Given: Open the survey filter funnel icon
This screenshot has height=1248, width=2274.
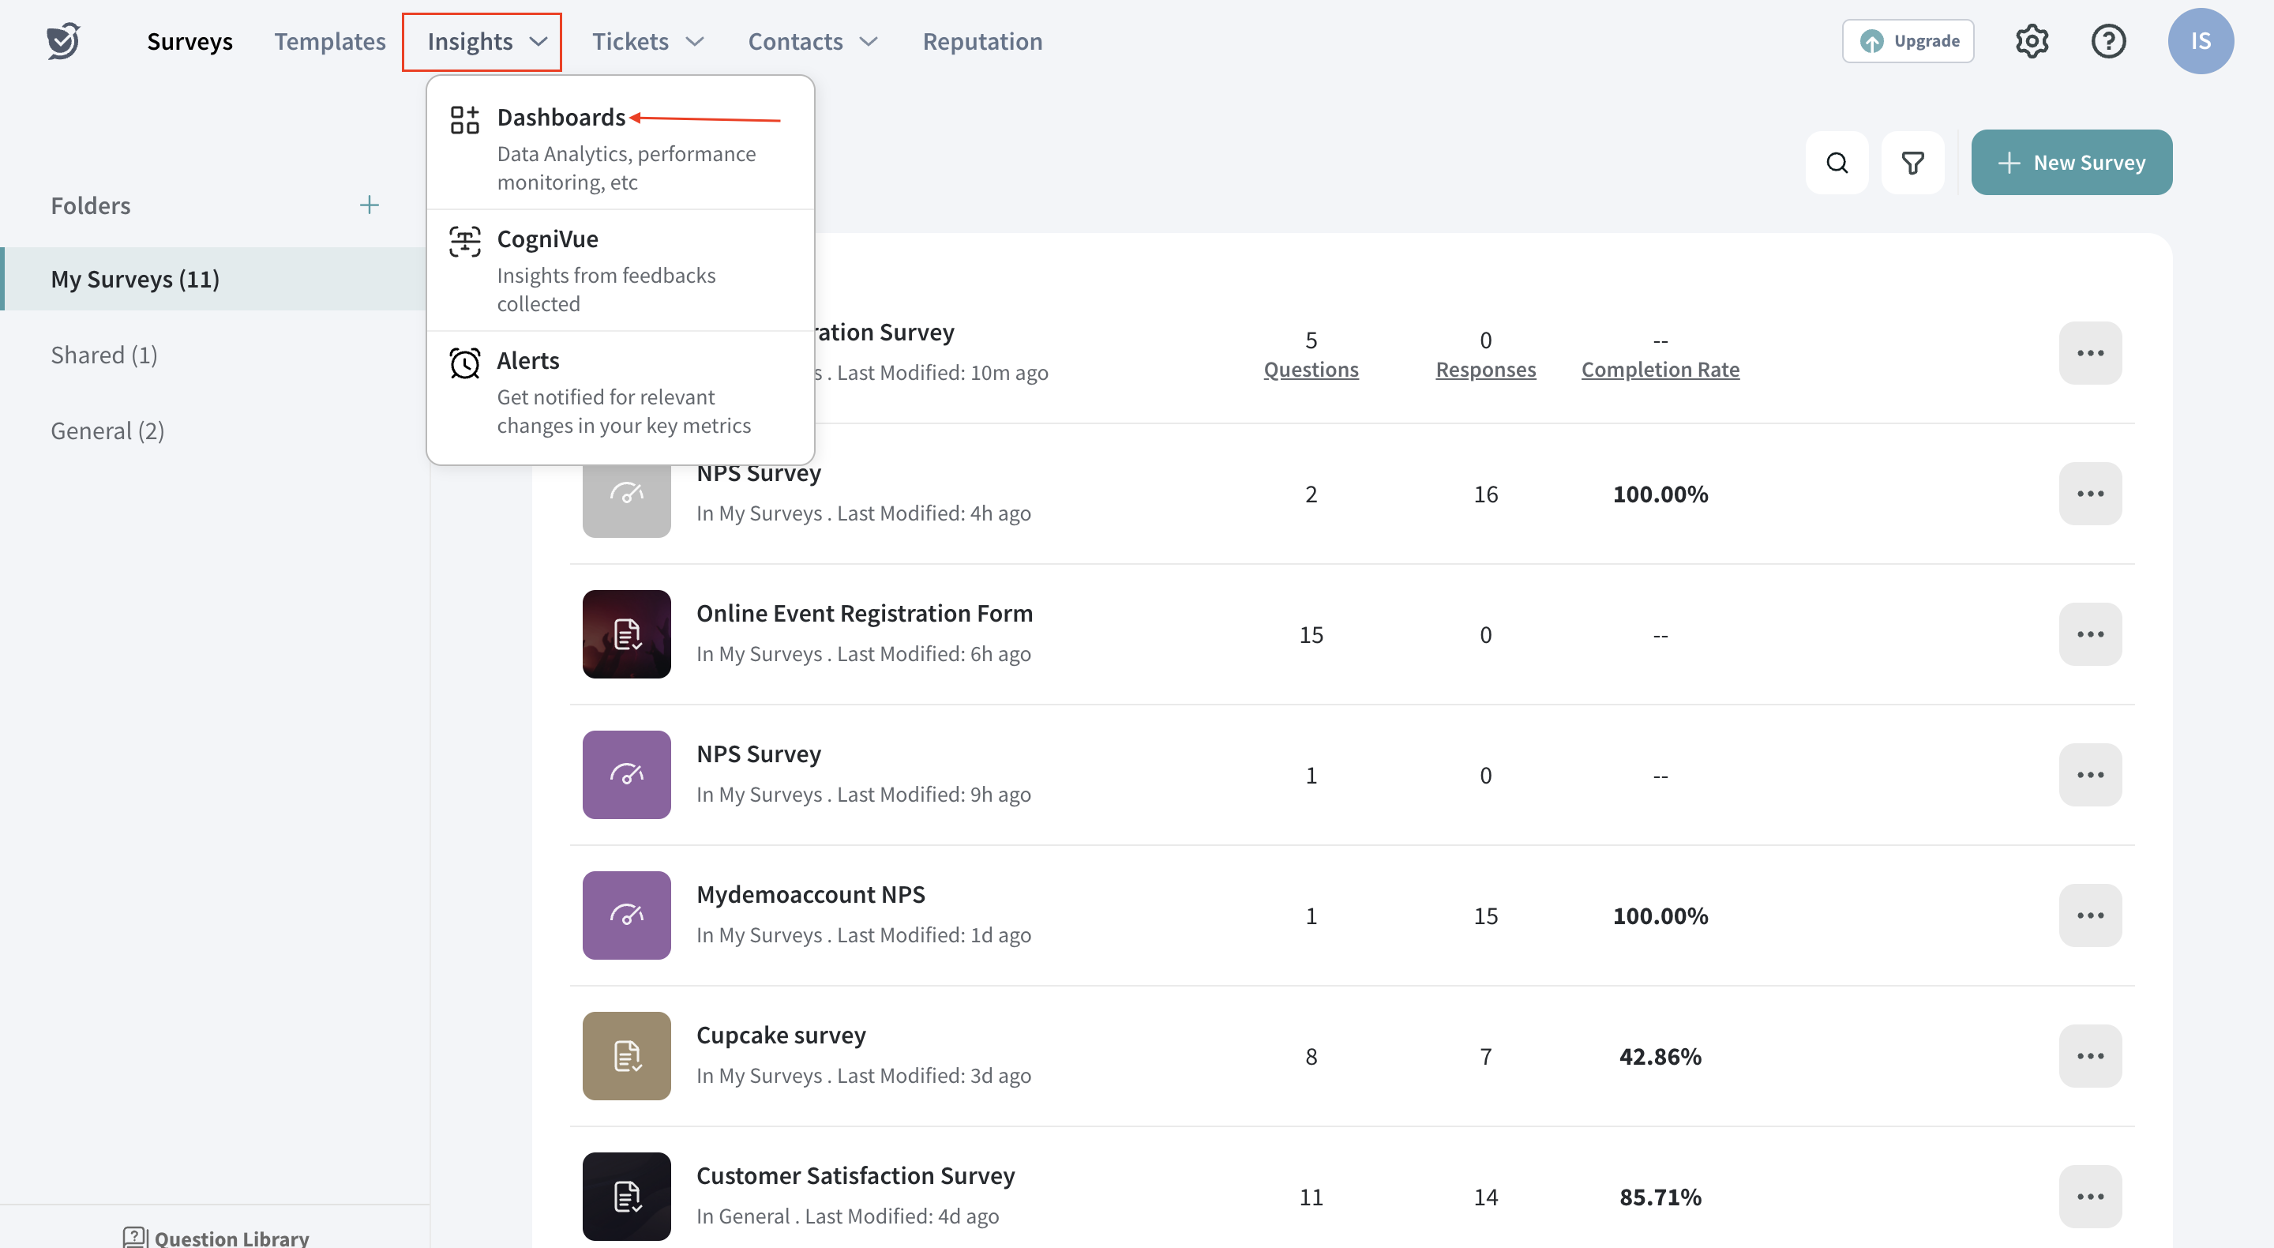Looking at the screenshot, I should pyautogui.click(x=1912, y=163).
